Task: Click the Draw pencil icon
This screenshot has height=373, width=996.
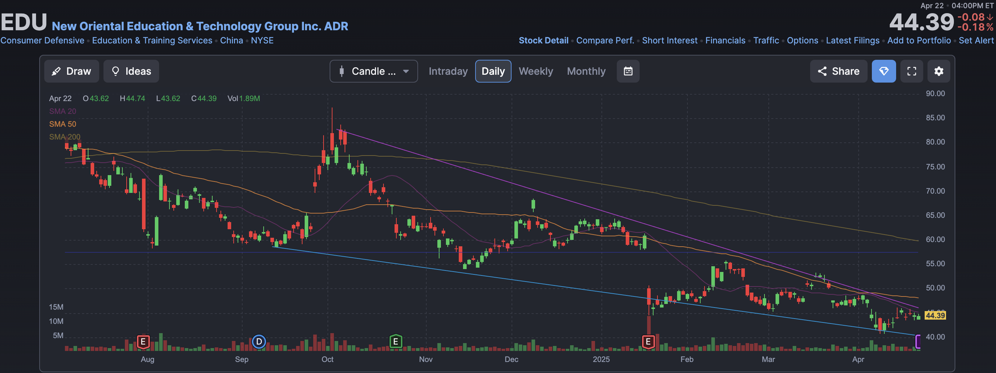Action: click(x=56, y=71)
